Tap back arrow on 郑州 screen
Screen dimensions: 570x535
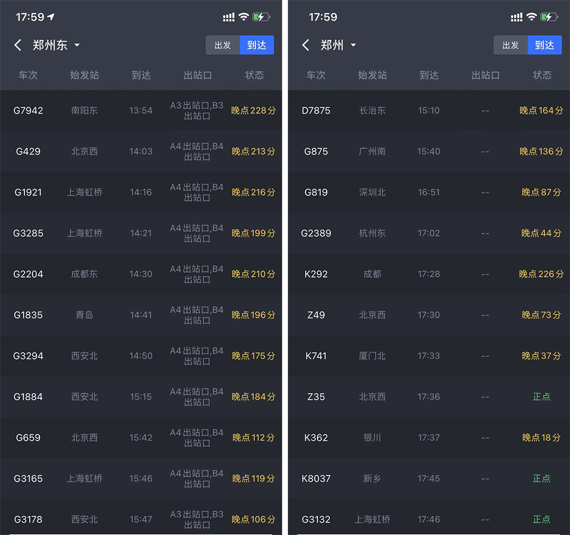pos(306,46)
